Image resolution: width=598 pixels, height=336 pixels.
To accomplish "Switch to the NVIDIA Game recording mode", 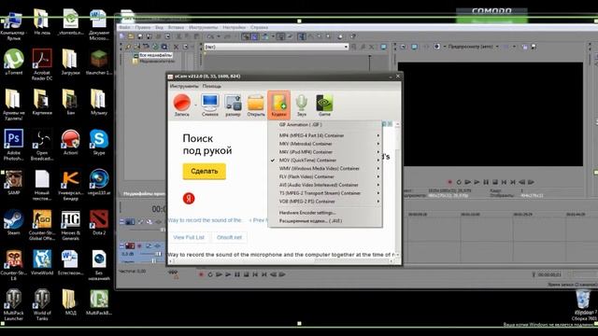I will pos(324,105).
